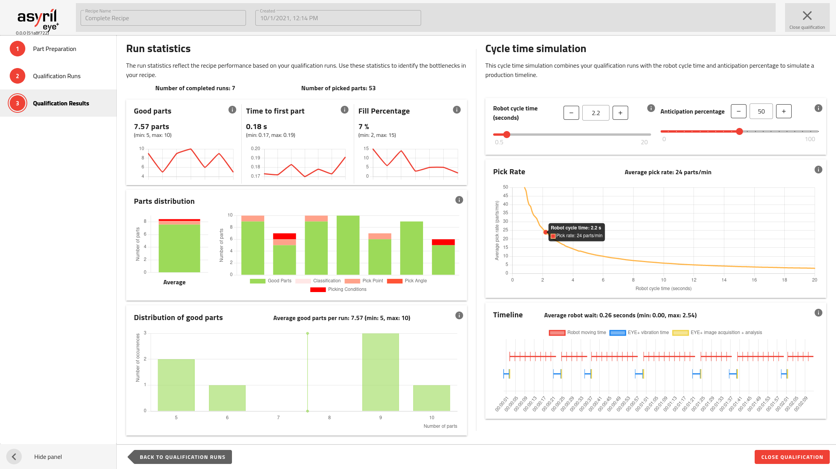This screenshot has height=469, width=836.
Task: Click the info icon on Distribution of good parts
Action: click(x=459, y=316)
